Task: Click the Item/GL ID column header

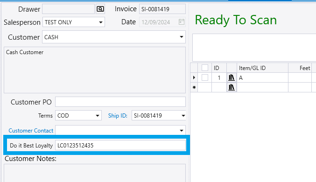Action: coord(262,68)
